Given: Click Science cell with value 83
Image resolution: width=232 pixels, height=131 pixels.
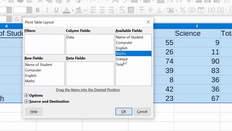Looking at the screenshot, I should pyautogui.click(x=197, y=70).
